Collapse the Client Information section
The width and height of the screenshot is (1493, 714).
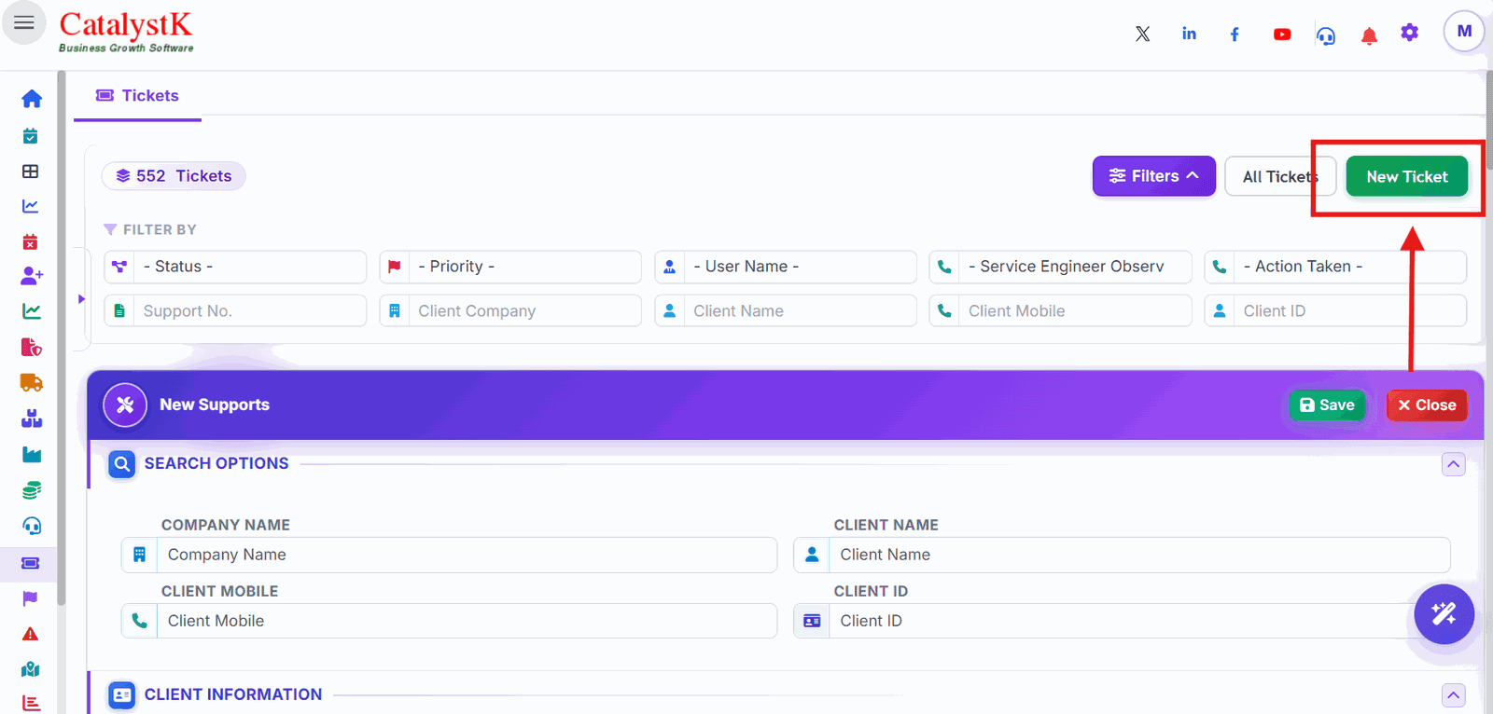[1453, 695]
